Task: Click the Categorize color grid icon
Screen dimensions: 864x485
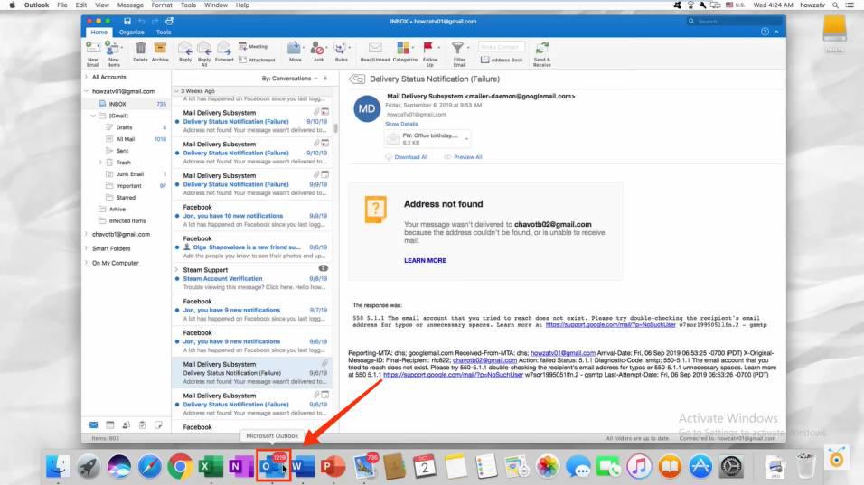Action: point(403,48)
